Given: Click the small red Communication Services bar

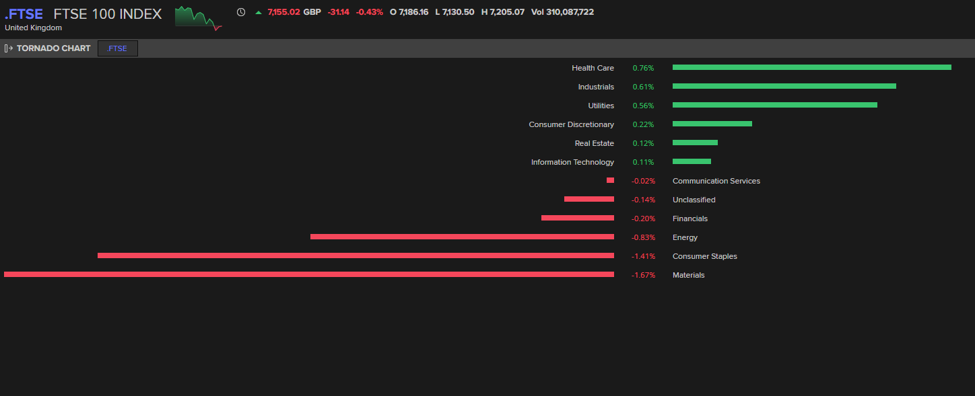Looking at the screenshot, I should [x=610, y=180].
